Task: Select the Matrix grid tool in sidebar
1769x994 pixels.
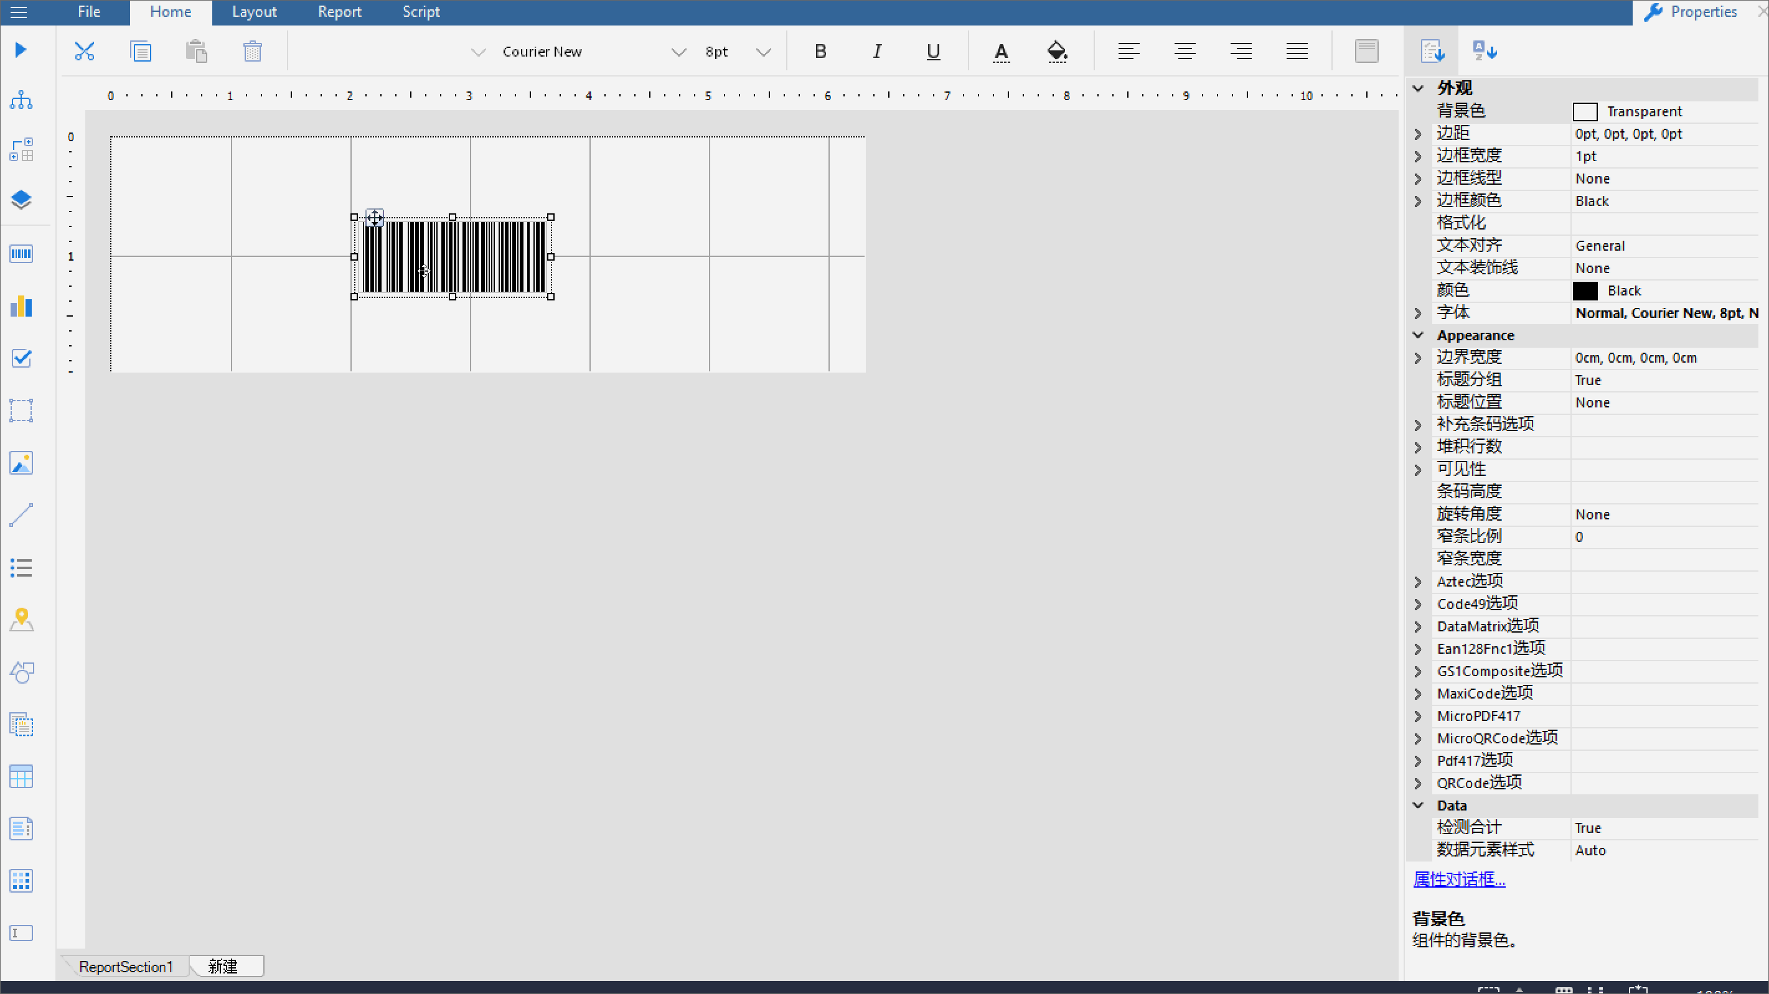Action: [21, 881]
